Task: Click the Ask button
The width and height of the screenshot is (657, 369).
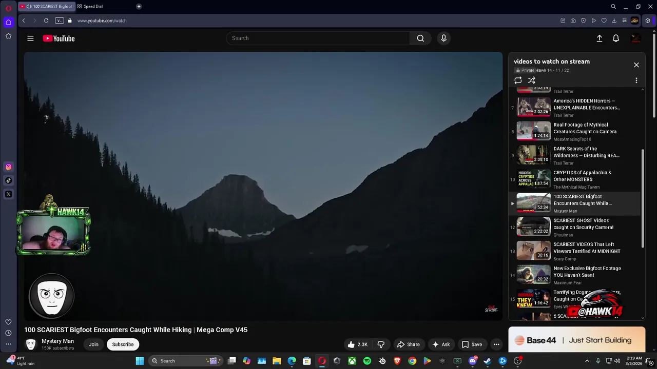Action: tap(441, 344)
